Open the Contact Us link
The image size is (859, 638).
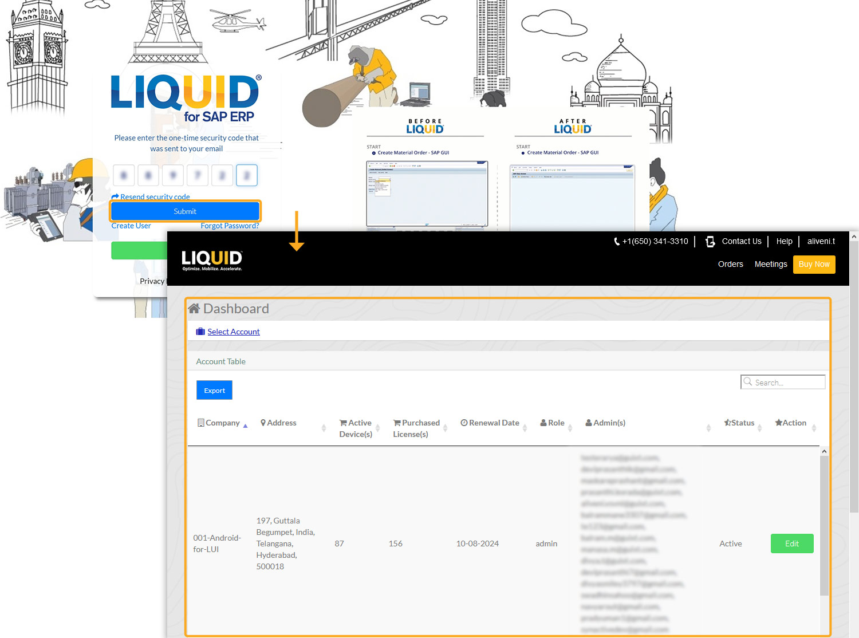pyautogui.click(x=742, y=241)
